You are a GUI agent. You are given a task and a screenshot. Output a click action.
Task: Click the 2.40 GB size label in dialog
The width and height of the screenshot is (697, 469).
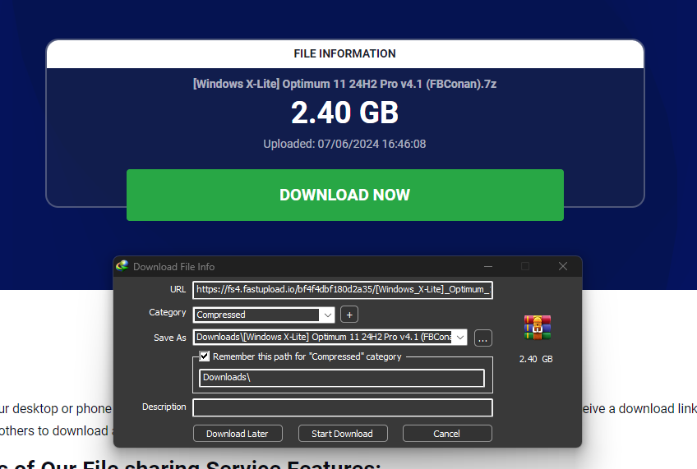536,359
